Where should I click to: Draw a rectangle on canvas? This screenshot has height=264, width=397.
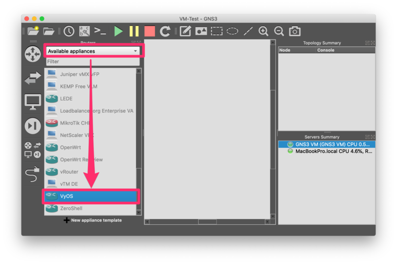(x=217, y=31)
